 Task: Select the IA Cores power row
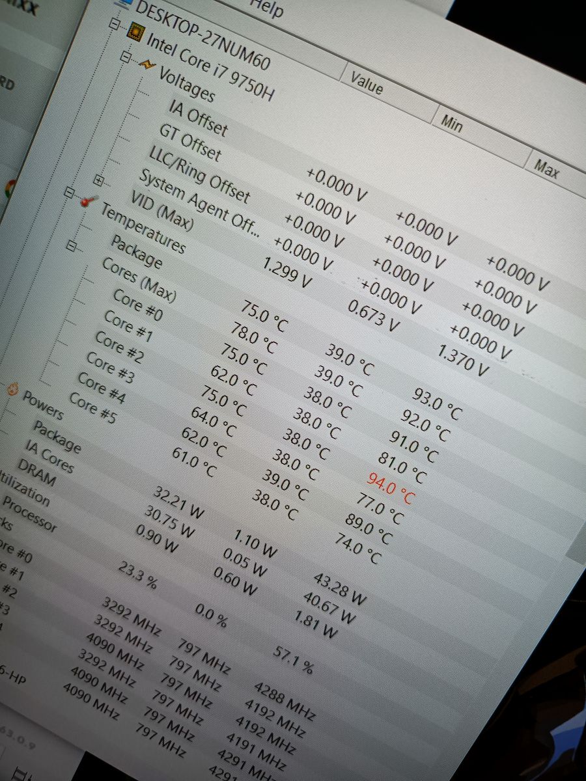point(49,456)
